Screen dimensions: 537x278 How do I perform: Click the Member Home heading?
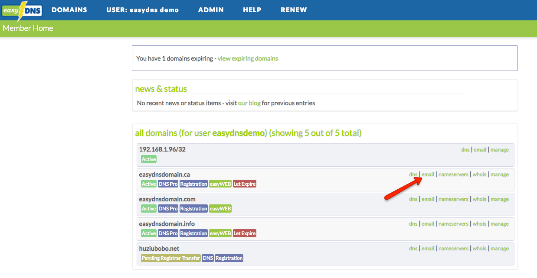click(28, 28)
